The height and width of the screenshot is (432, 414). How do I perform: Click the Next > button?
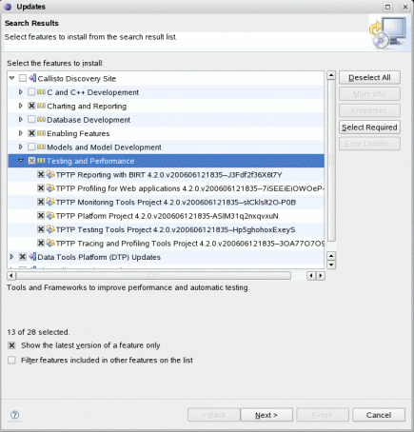(x=266, y=415)
